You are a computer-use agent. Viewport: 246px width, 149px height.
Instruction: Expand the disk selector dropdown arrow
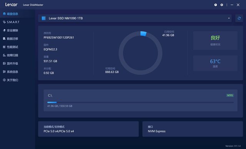[x=229, y=18]
